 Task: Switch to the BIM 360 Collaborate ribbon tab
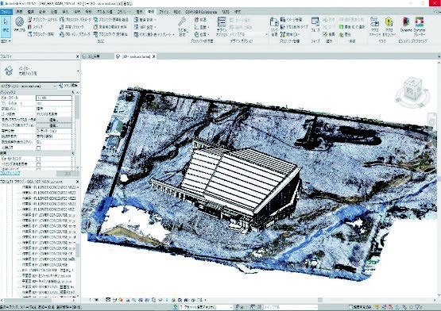[x=201, y=12]
